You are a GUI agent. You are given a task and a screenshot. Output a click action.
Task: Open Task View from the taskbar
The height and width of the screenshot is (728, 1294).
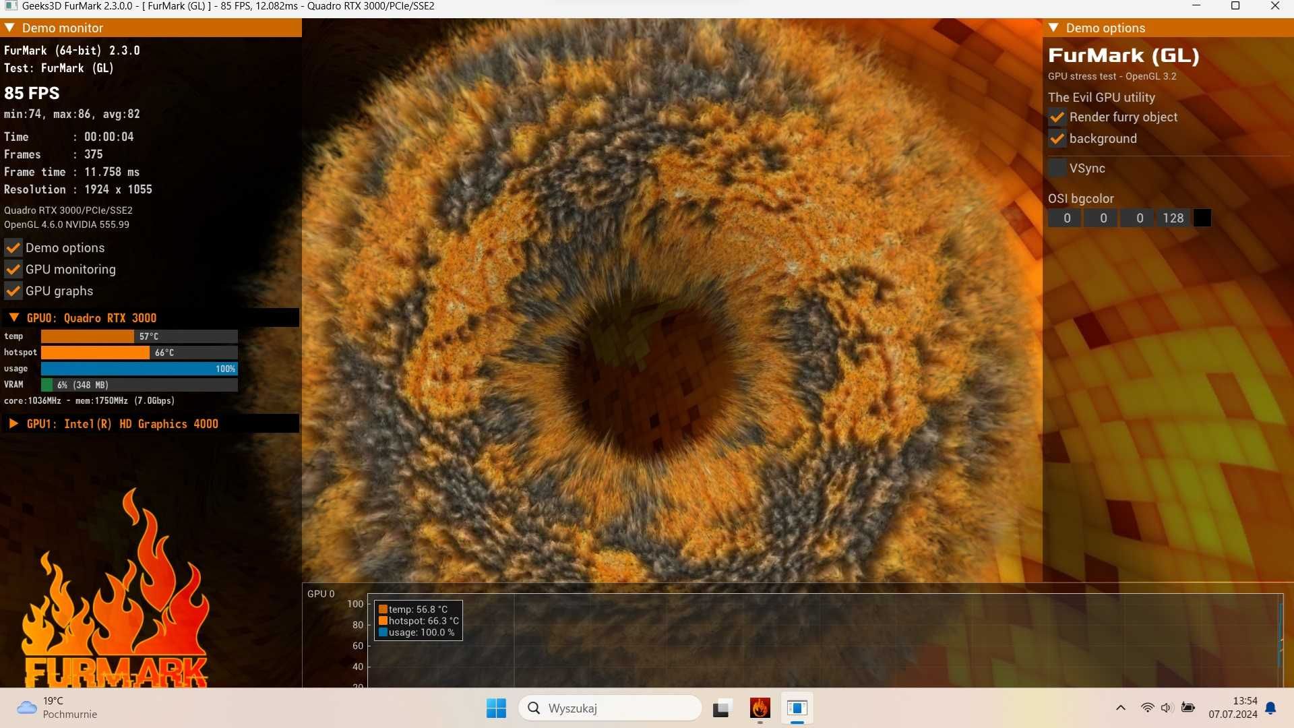coord(722,708)
